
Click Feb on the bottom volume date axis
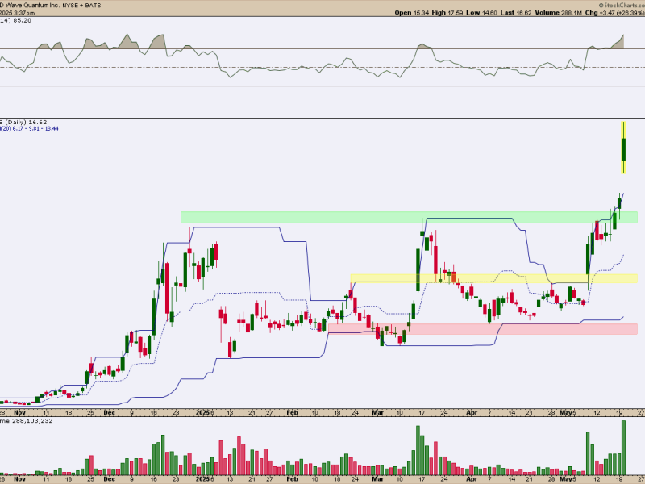(x=292, y=479)
